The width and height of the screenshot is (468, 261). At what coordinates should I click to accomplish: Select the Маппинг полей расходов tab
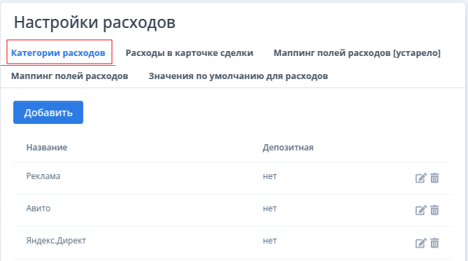point(69,76)
